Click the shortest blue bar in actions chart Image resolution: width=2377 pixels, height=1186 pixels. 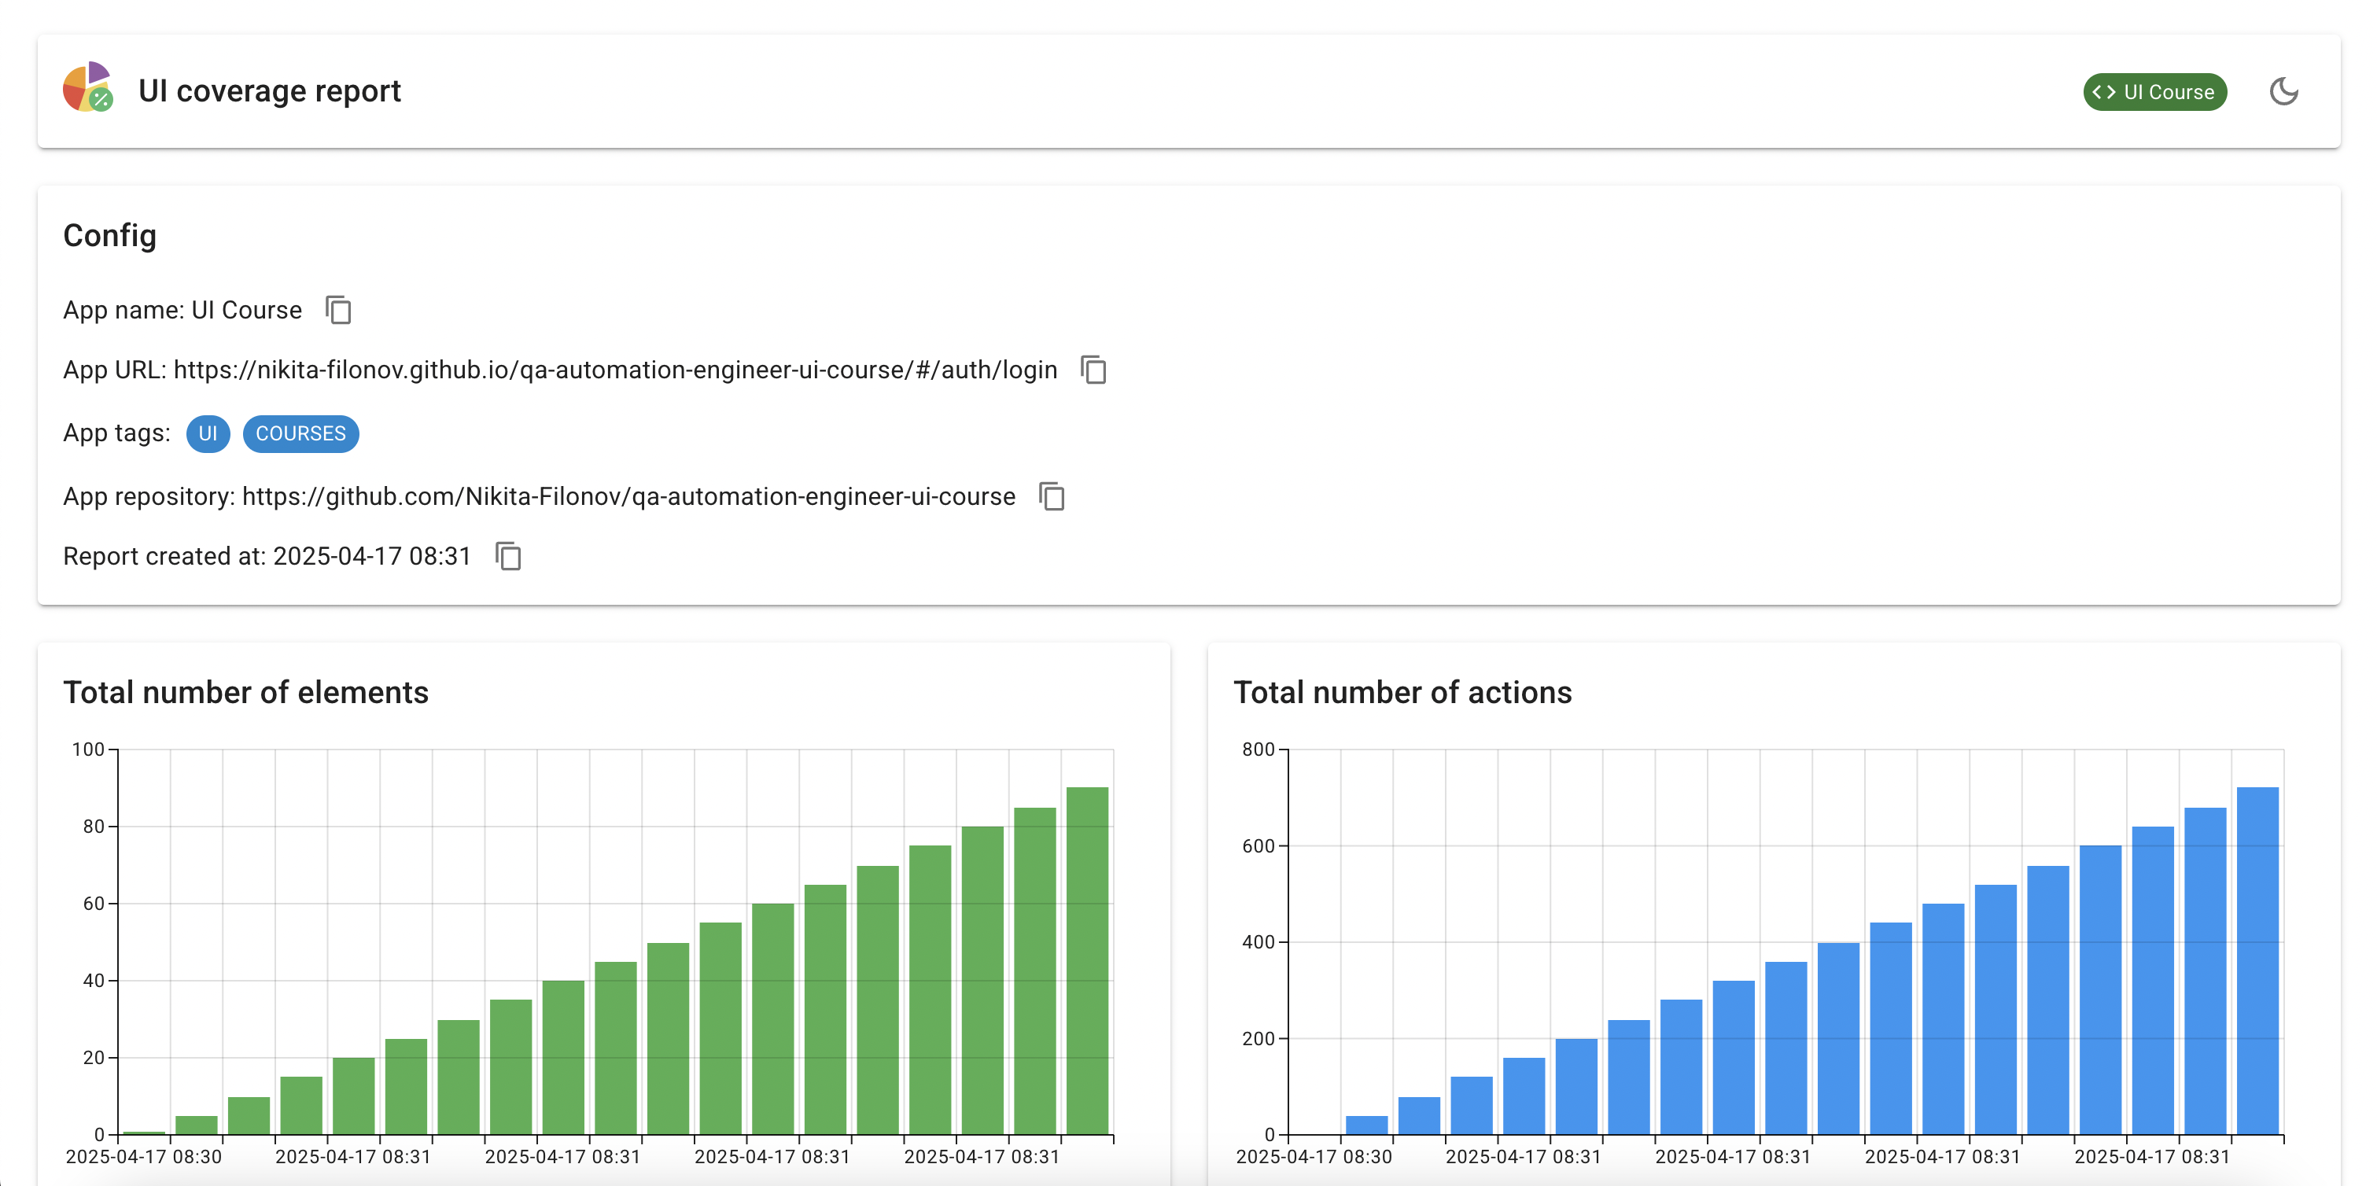[x=1366, y=1124]
